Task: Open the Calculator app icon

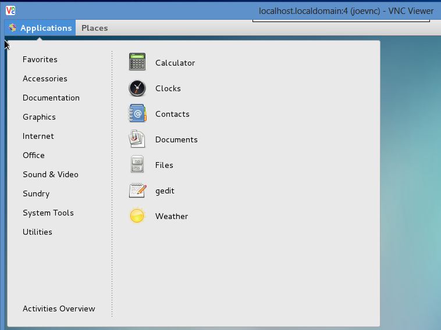Action: click(137, 62)
